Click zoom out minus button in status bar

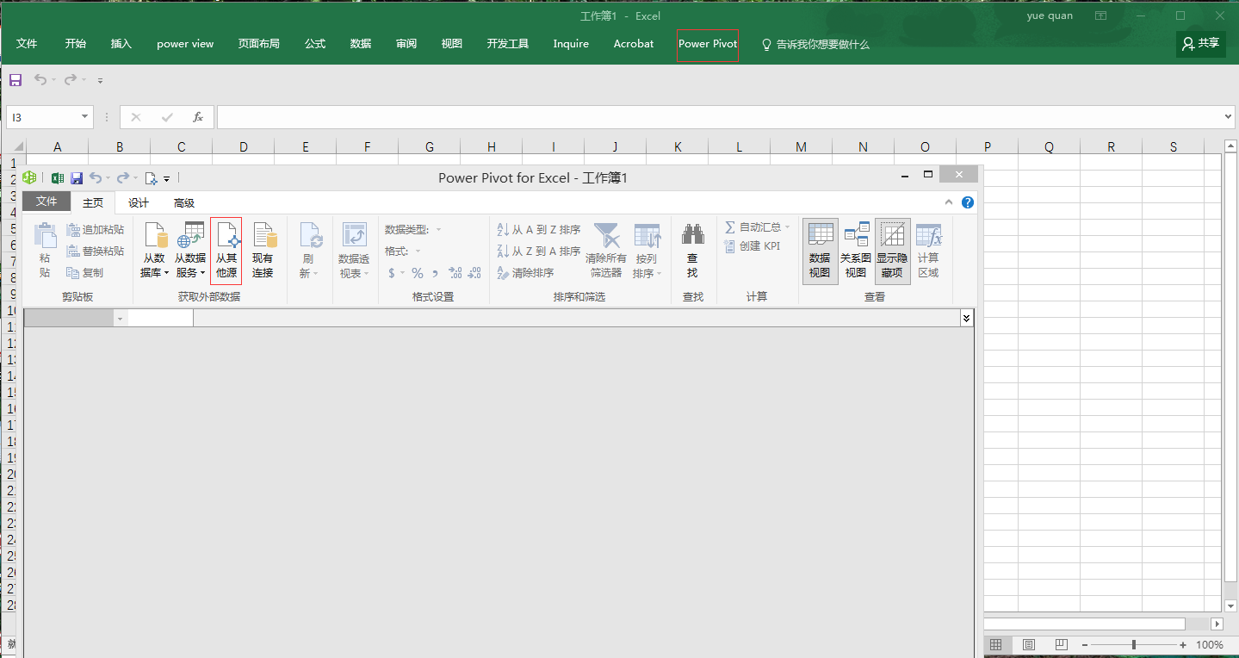1085,645
